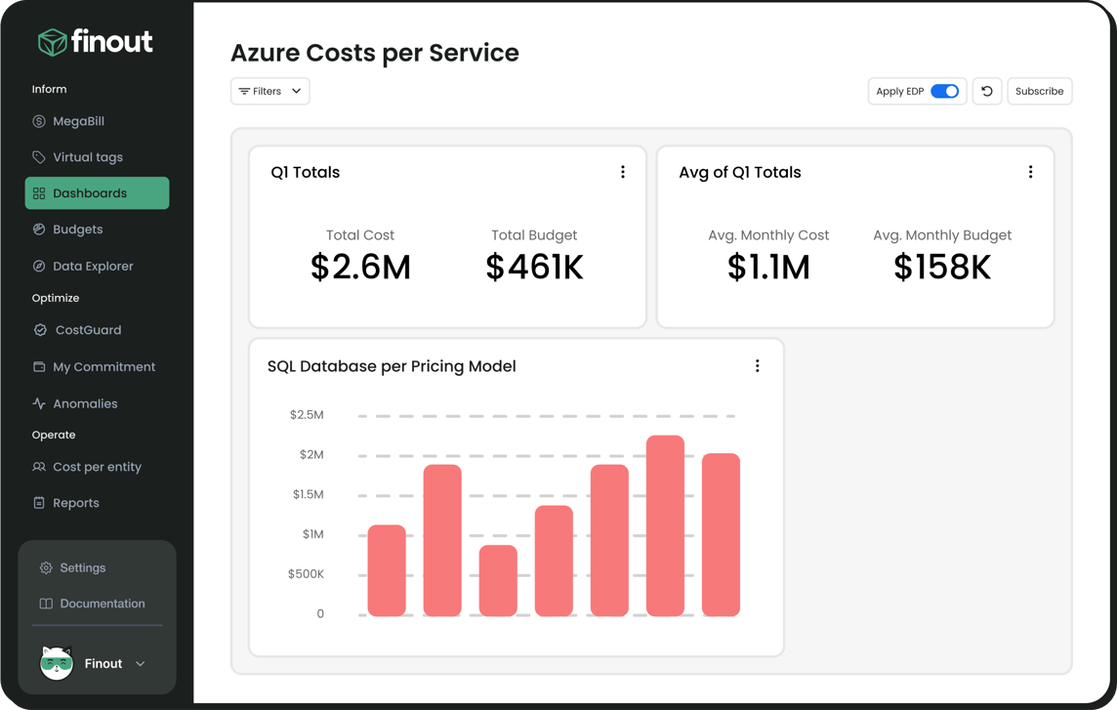1117x710 pixels.
Task: Select the Cost per entity icon
Action: click(40, 466)
